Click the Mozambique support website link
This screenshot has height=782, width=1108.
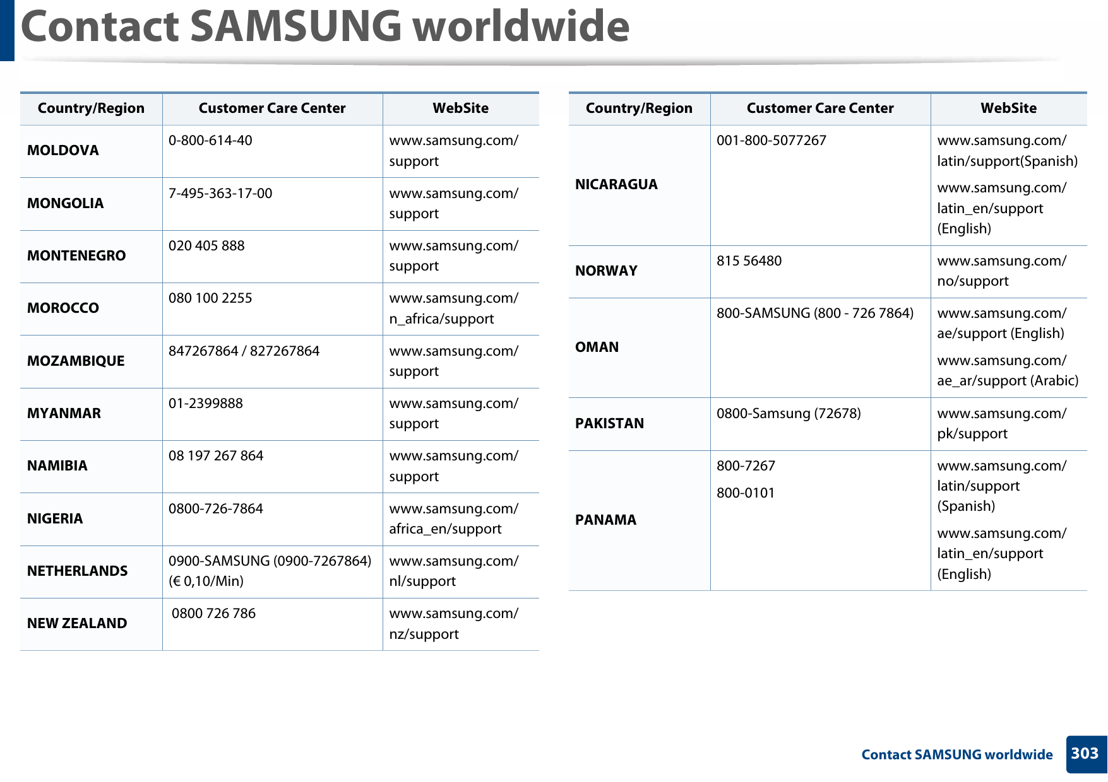(x=453, y=361)
